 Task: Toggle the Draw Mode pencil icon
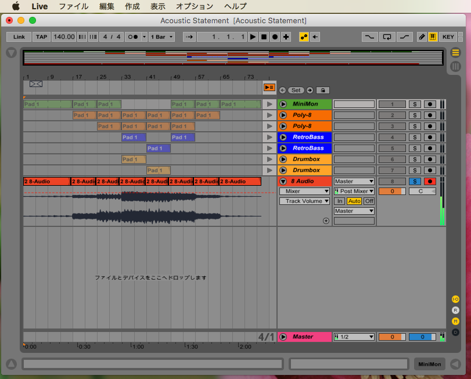[422, 37]
